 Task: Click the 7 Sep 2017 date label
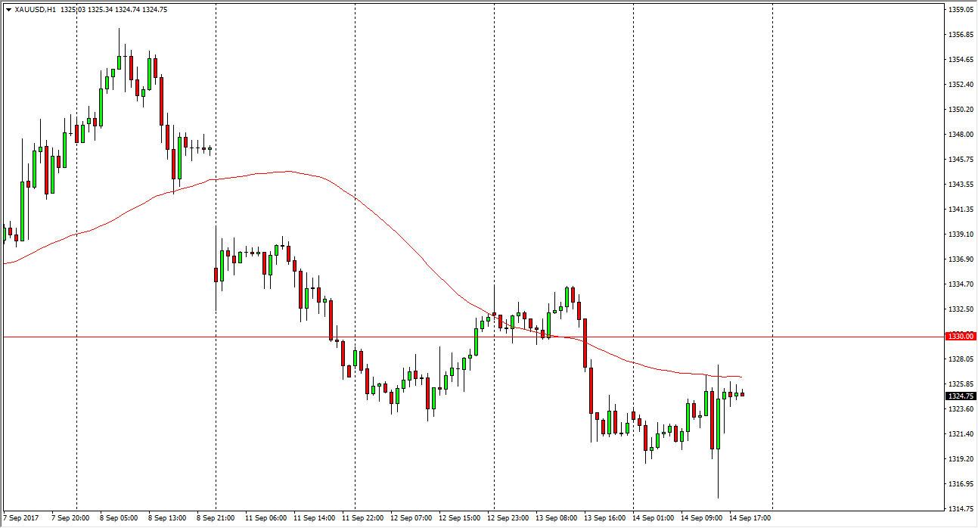point(20,518)
